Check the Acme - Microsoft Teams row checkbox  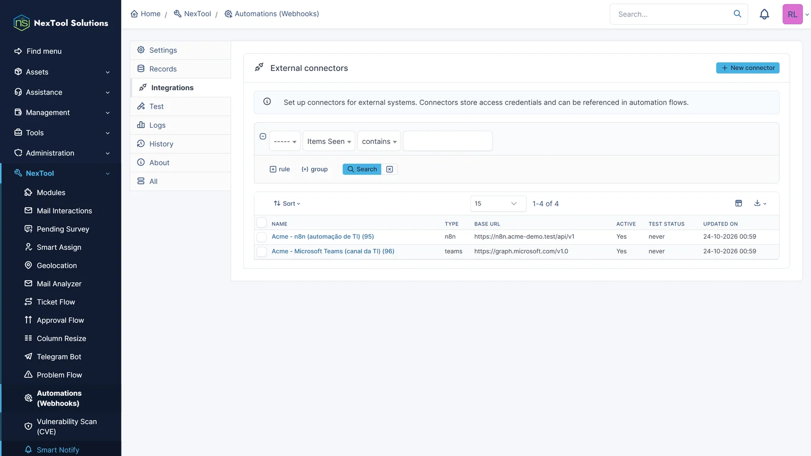click(262, 252)
